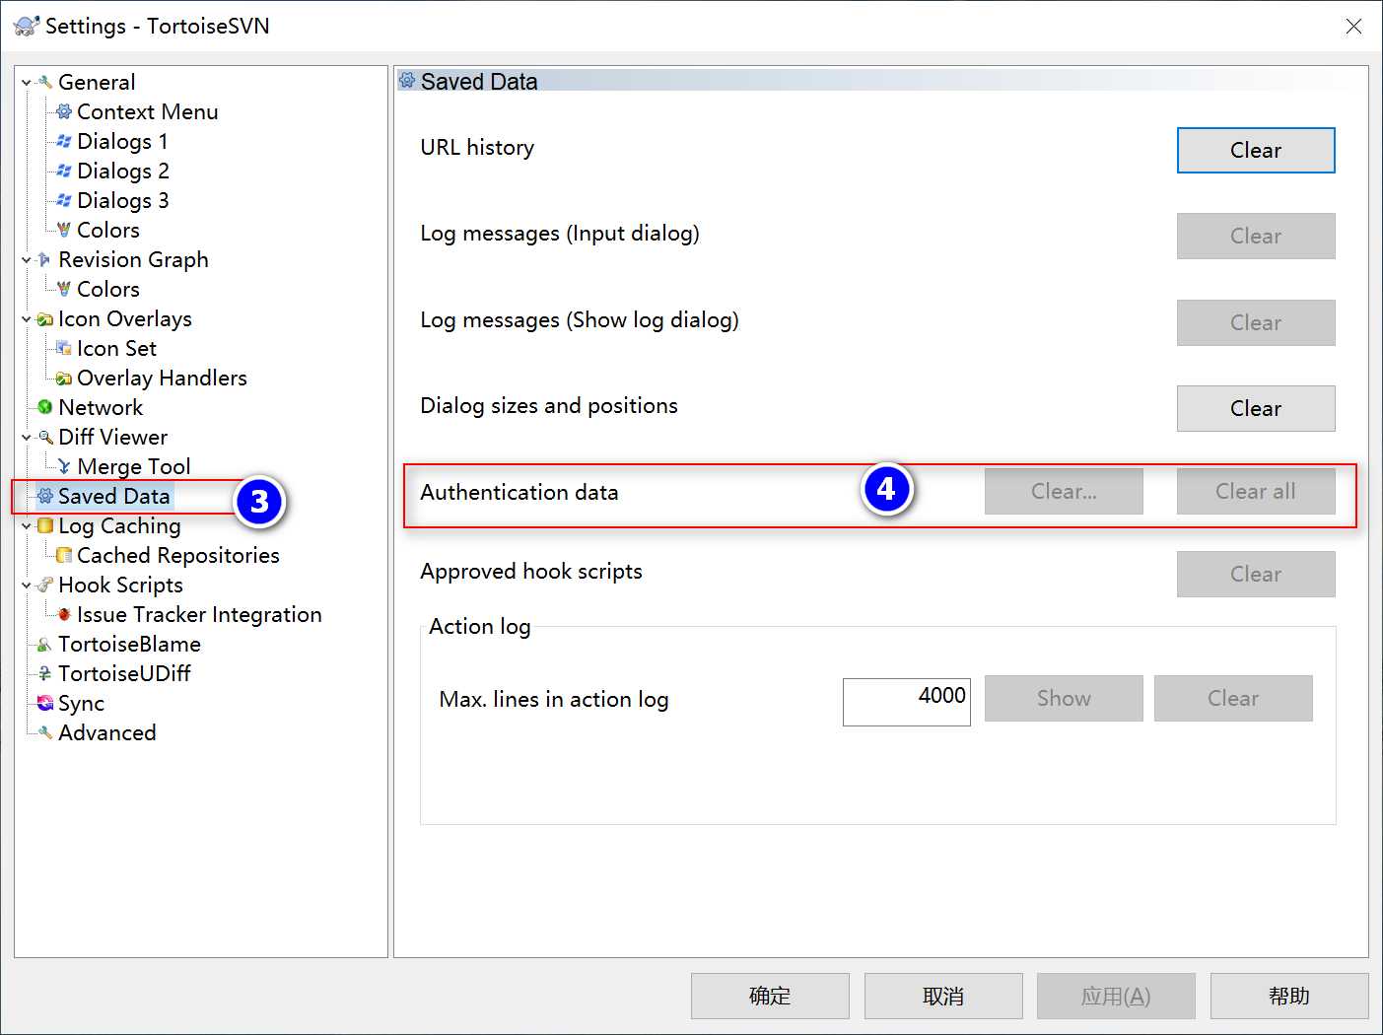Screen dimensions: 1383x1035
Task: Close the Settings - TortoiseSVN window
Action: [1353, 27]
